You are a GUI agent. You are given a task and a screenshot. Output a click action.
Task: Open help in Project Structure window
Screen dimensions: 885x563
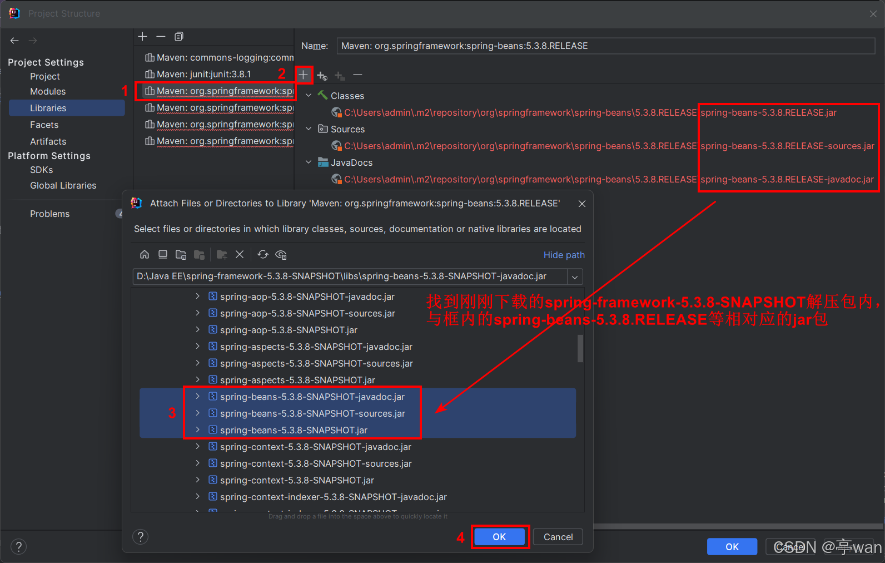click(18, 546)
